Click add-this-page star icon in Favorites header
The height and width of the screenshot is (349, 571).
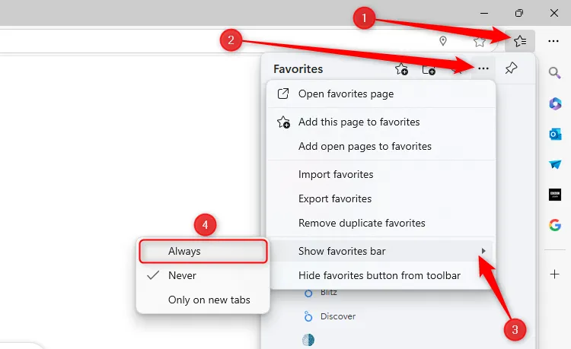tap(401, 69)
